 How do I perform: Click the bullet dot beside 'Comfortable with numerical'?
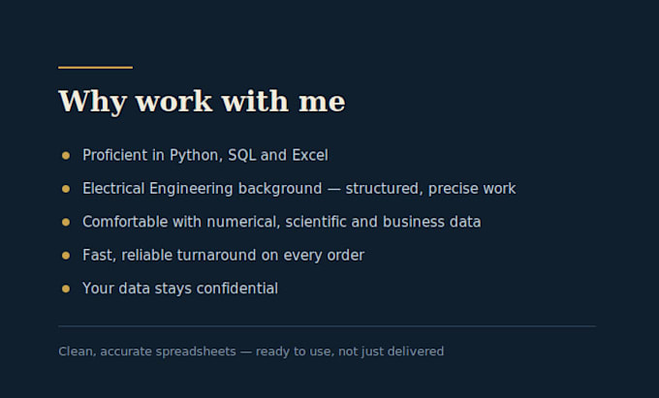click(x=66, y=222)
